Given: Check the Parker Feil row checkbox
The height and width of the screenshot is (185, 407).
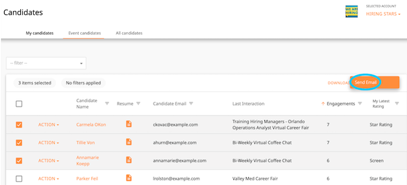Looking at the screenshot, I should [19, 179].
